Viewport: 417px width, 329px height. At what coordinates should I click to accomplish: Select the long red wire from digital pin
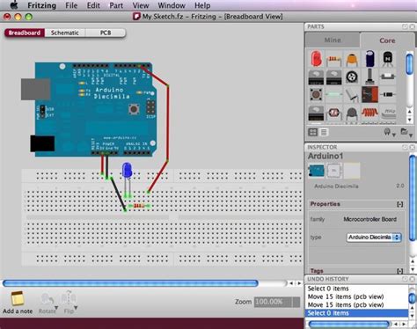pos(168,123)
